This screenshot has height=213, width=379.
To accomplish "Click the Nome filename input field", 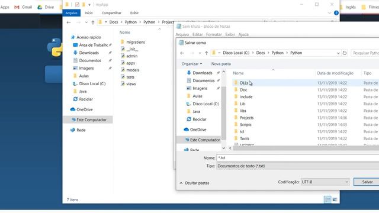I will pyautogui.click(x=298, y=158).
